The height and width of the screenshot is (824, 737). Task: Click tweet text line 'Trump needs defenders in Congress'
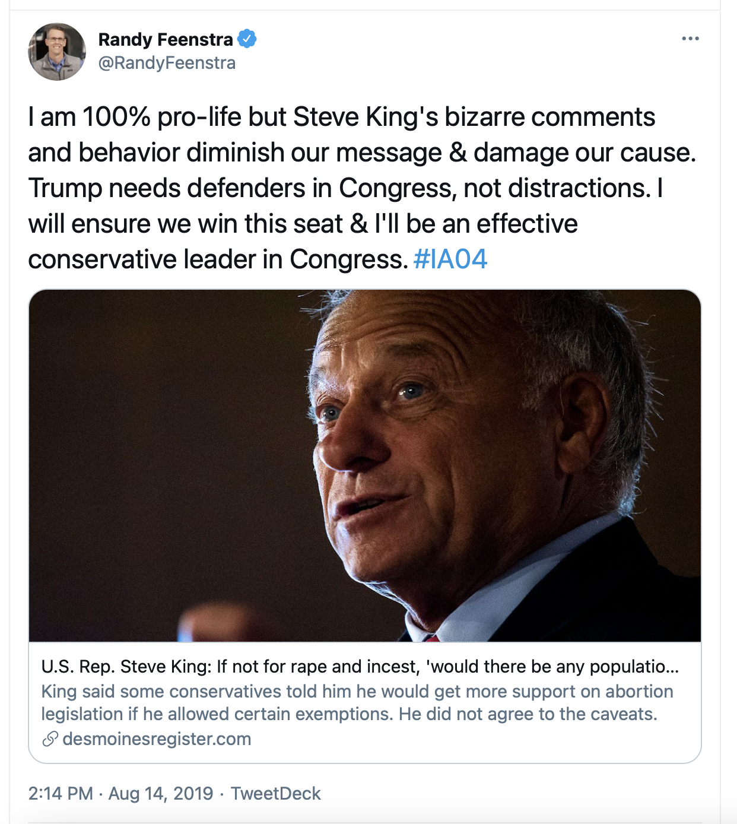345,188
